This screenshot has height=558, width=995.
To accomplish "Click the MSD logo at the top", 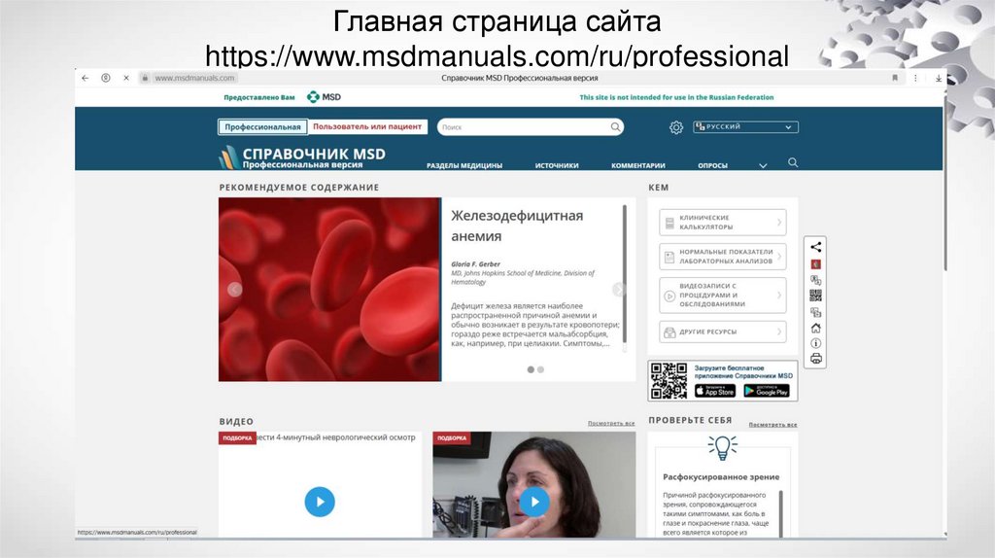I will pos(324,97).
